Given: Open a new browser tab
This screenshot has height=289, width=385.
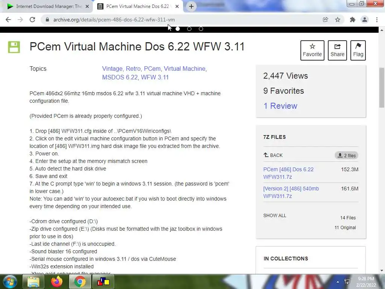Looking at the screenshot, I should 191,6.
